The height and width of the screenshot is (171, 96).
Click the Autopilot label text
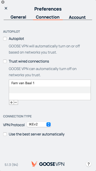17,39
